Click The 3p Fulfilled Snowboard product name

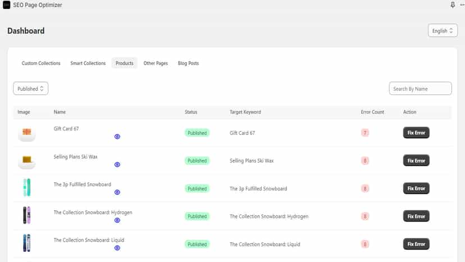82,184
